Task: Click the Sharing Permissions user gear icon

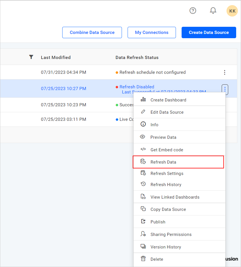Action: (143, 234)
